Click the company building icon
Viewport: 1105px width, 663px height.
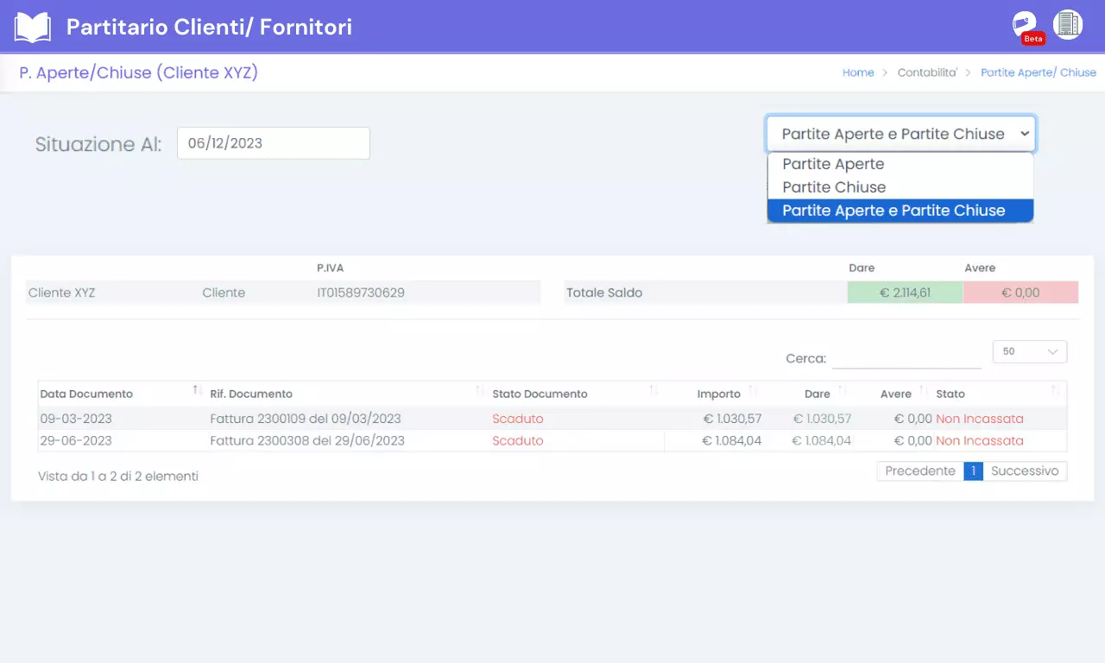[1068, 25]
